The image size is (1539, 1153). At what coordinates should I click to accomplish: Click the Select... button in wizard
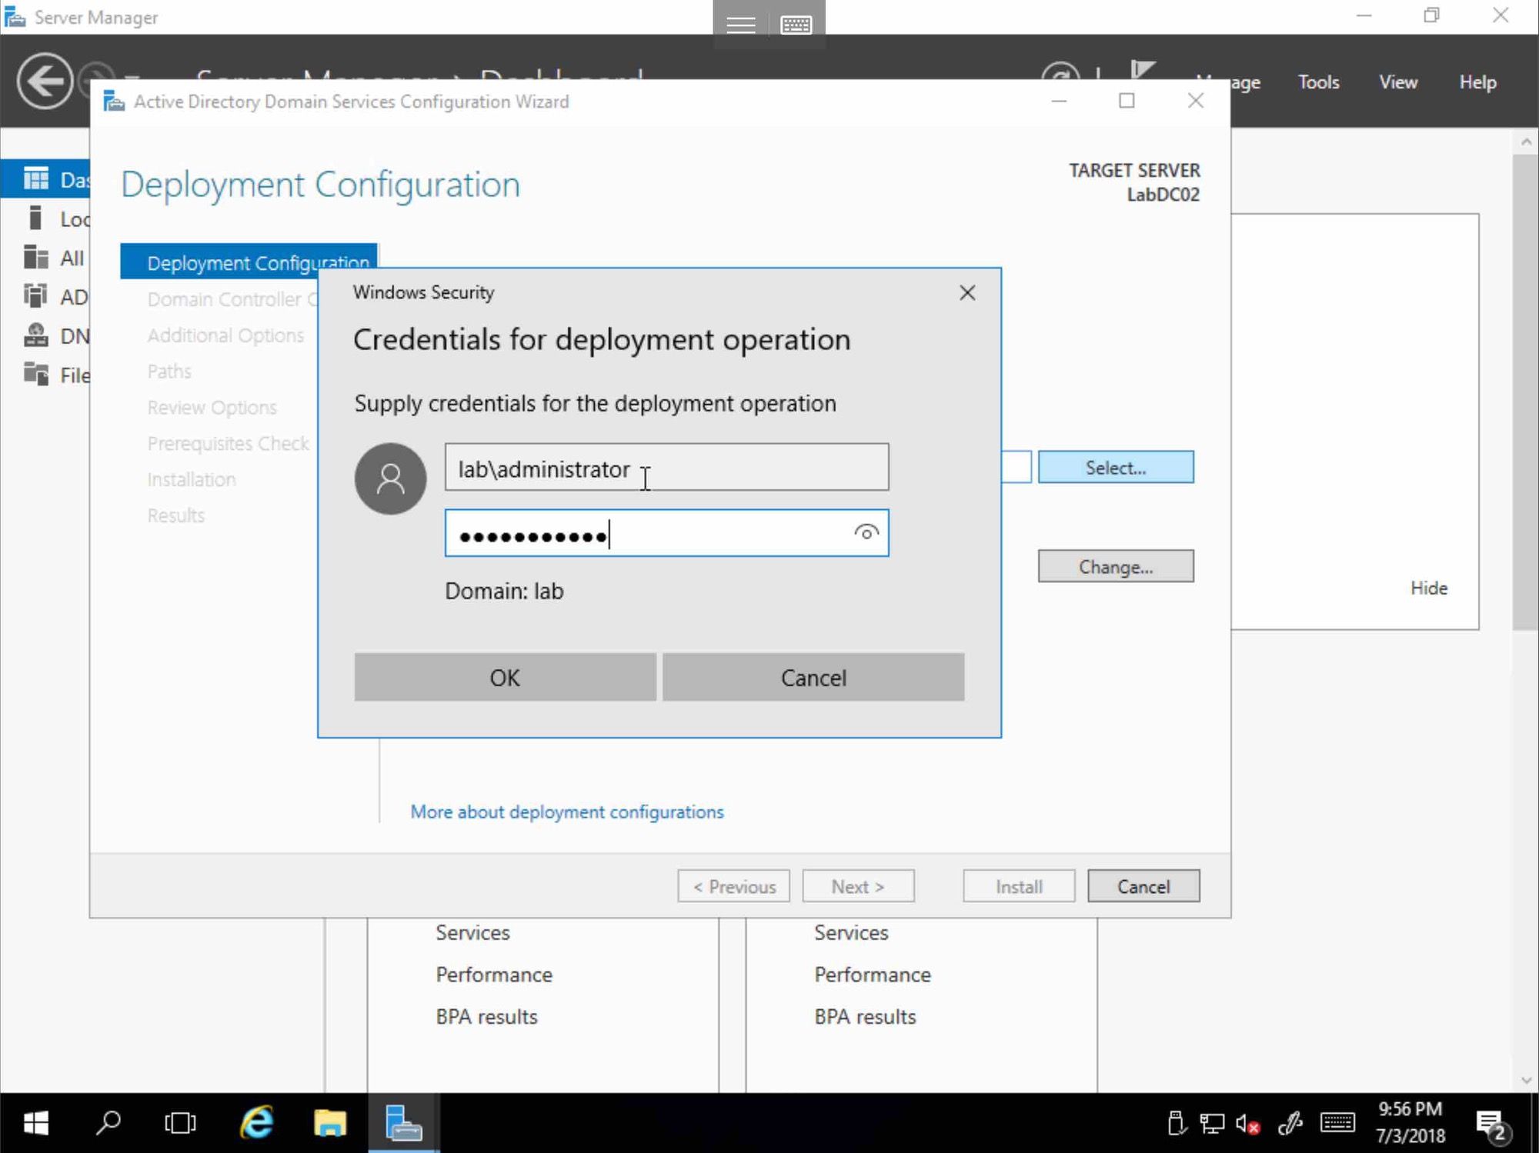(1116, 467)
